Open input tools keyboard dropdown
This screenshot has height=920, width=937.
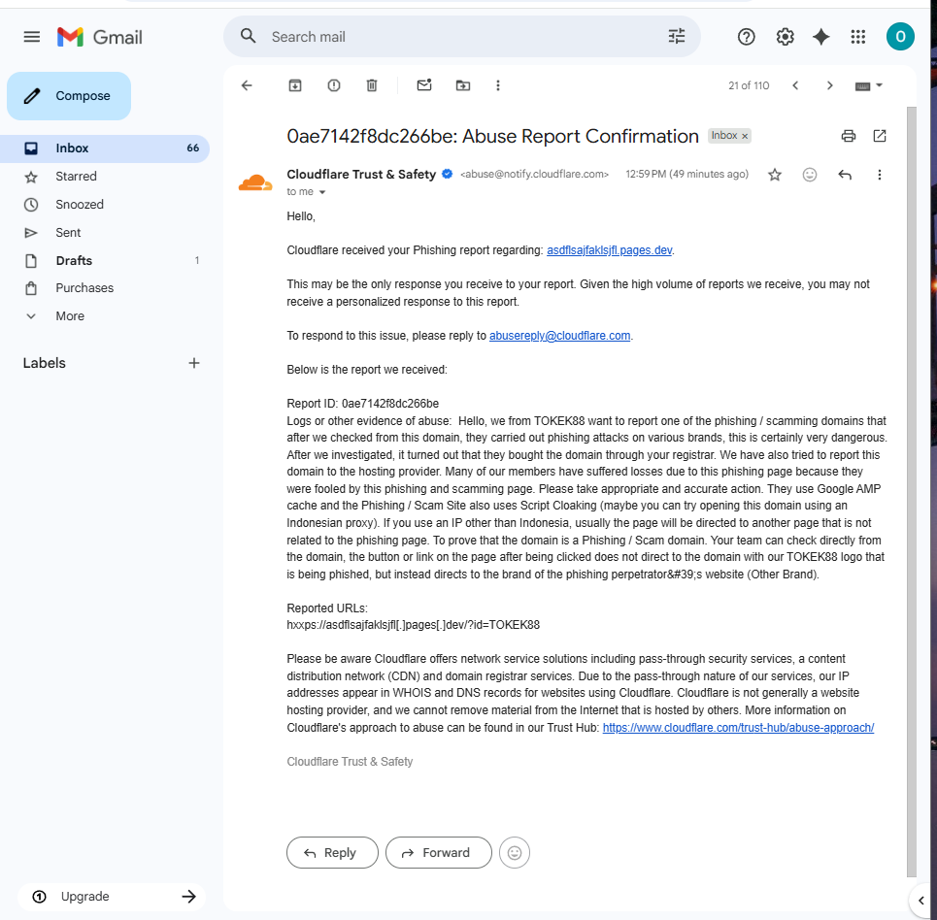pos(869,86)
